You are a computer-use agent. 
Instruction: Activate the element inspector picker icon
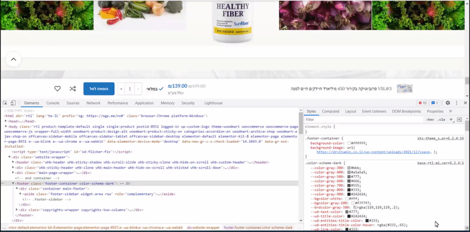click(x=5, y=103)
